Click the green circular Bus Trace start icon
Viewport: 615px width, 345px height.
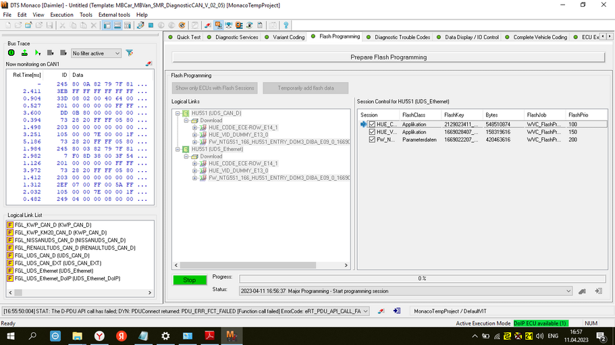11,53
